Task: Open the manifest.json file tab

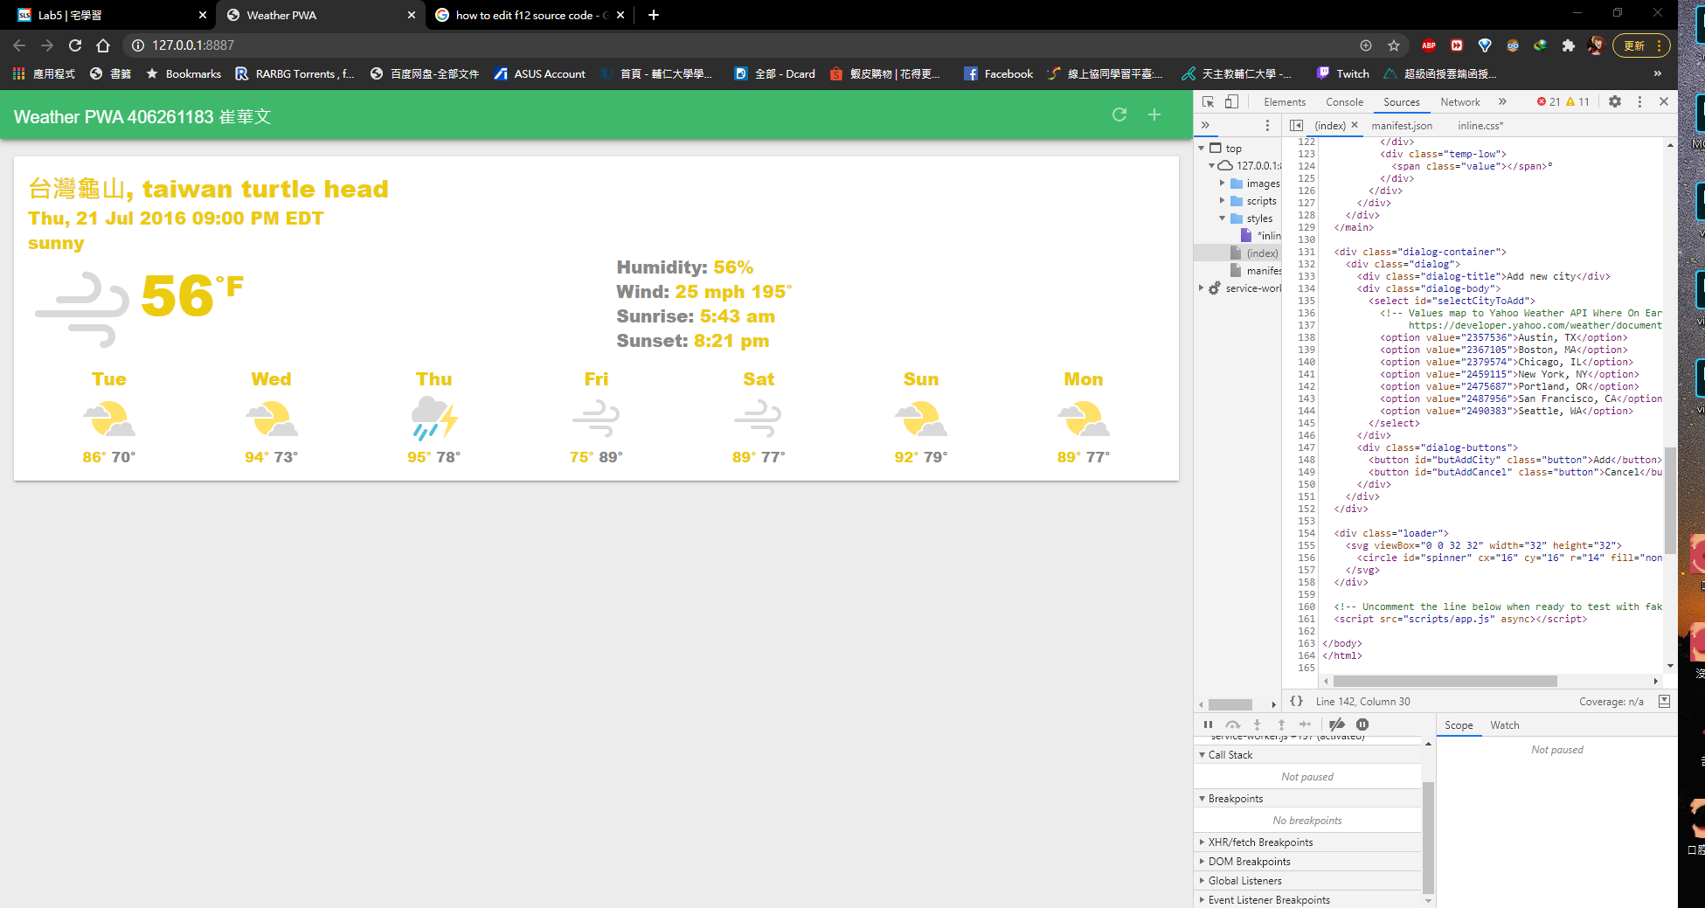Action: [x=1402, y=125]
